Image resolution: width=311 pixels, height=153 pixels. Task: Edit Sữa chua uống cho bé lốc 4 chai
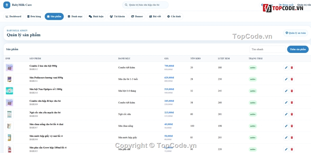(x=286, y=126)
